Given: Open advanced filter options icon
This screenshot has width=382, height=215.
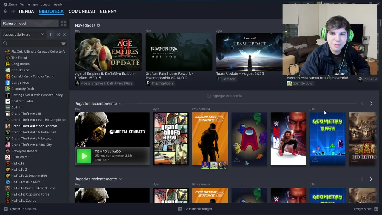Looking at the screenshot, I should (63, 43).
